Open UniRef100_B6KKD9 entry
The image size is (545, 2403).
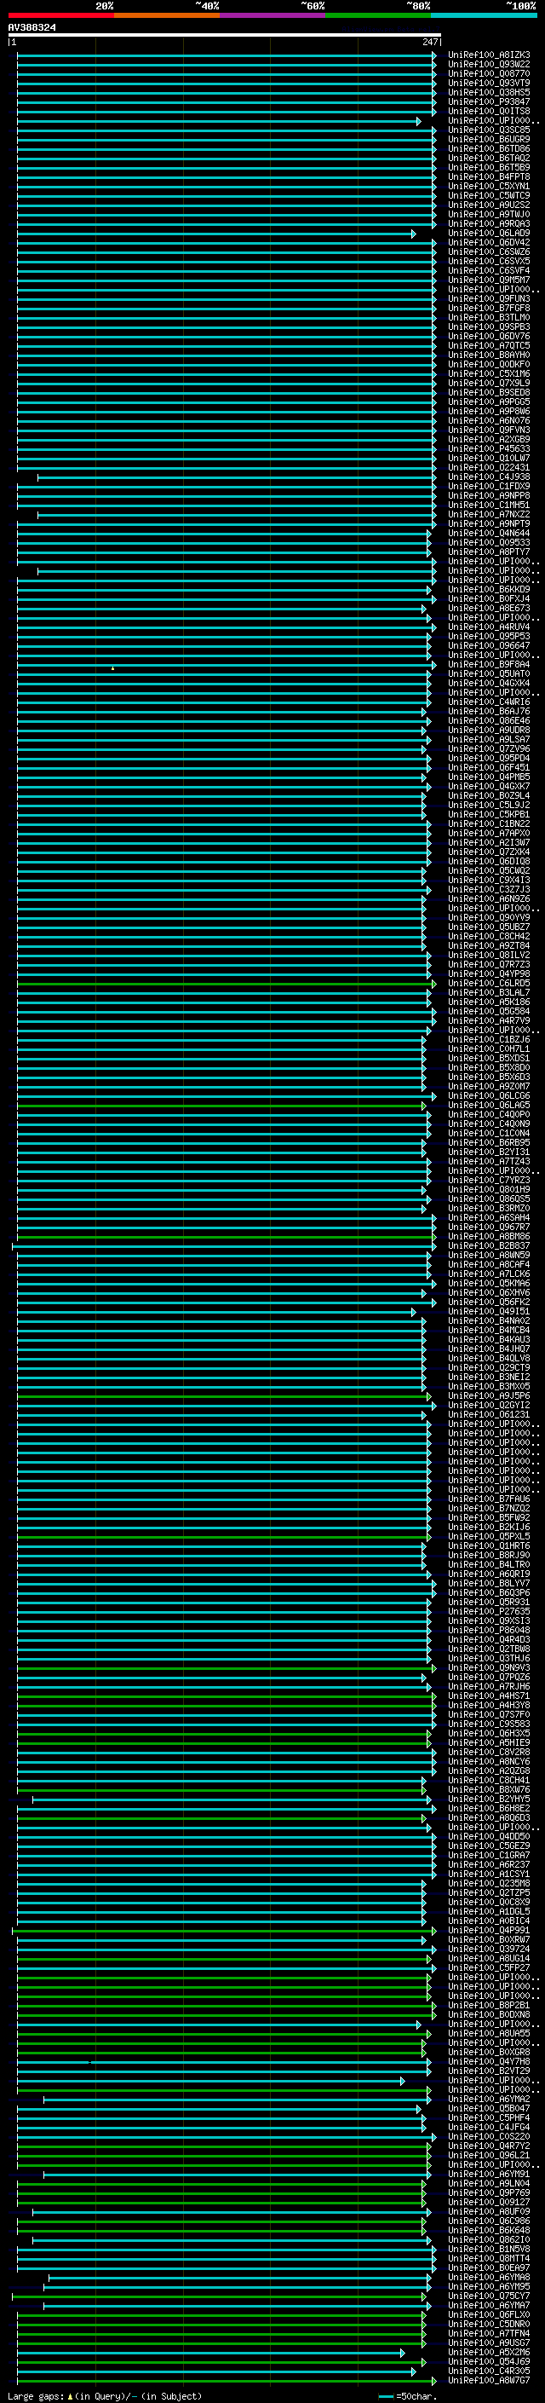tap(488, 590)
